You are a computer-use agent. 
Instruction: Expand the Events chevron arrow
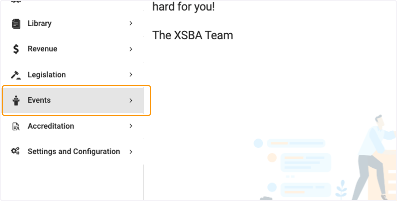(131, 100)
